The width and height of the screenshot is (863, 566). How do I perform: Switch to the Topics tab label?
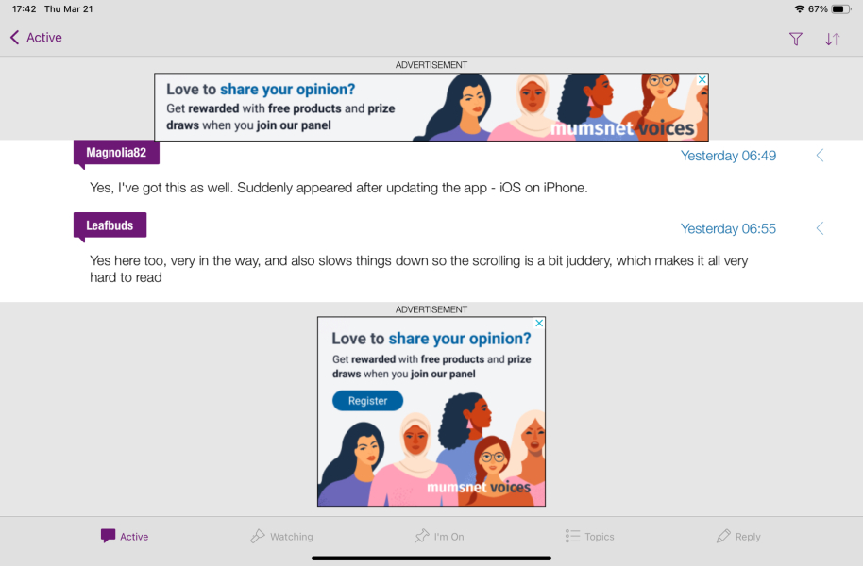pyautogui.click(x=600, y=537)
